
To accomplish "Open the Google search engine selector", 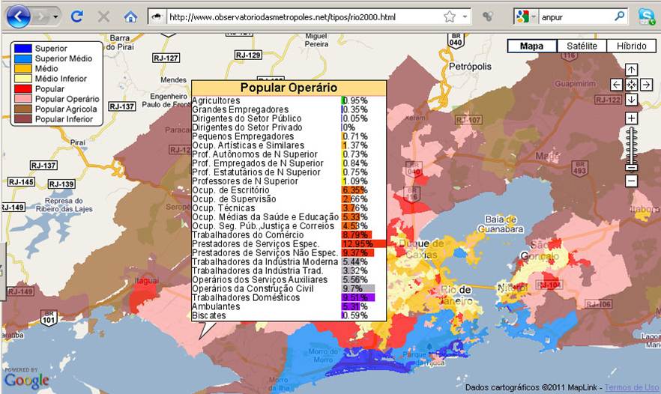I will click(x=525, y=17).
